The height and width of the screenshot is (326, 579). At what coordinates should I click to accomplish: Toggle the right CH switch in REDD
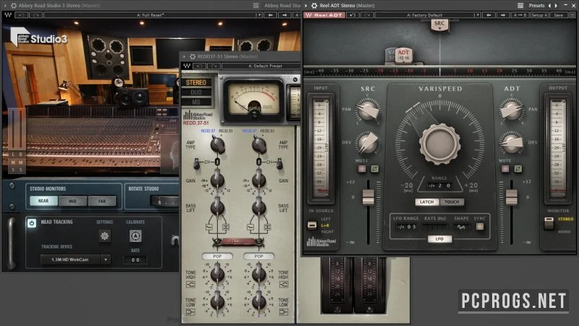279,163
